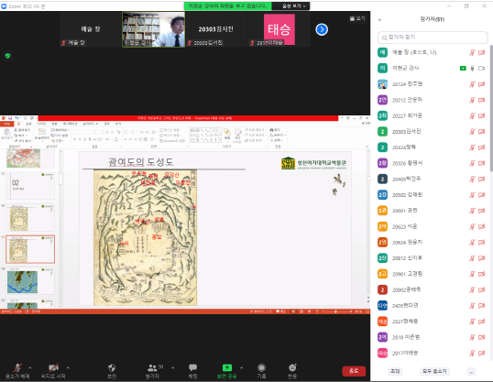Click the participant search field
Image resolution: width=493 pixels, height=382 pixels.
click(x=433, y=38)
